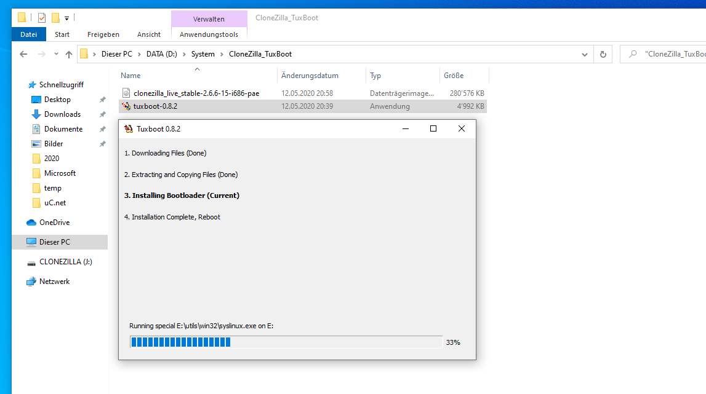Switch to the Start ribbon tab

(x=62, y=34)
